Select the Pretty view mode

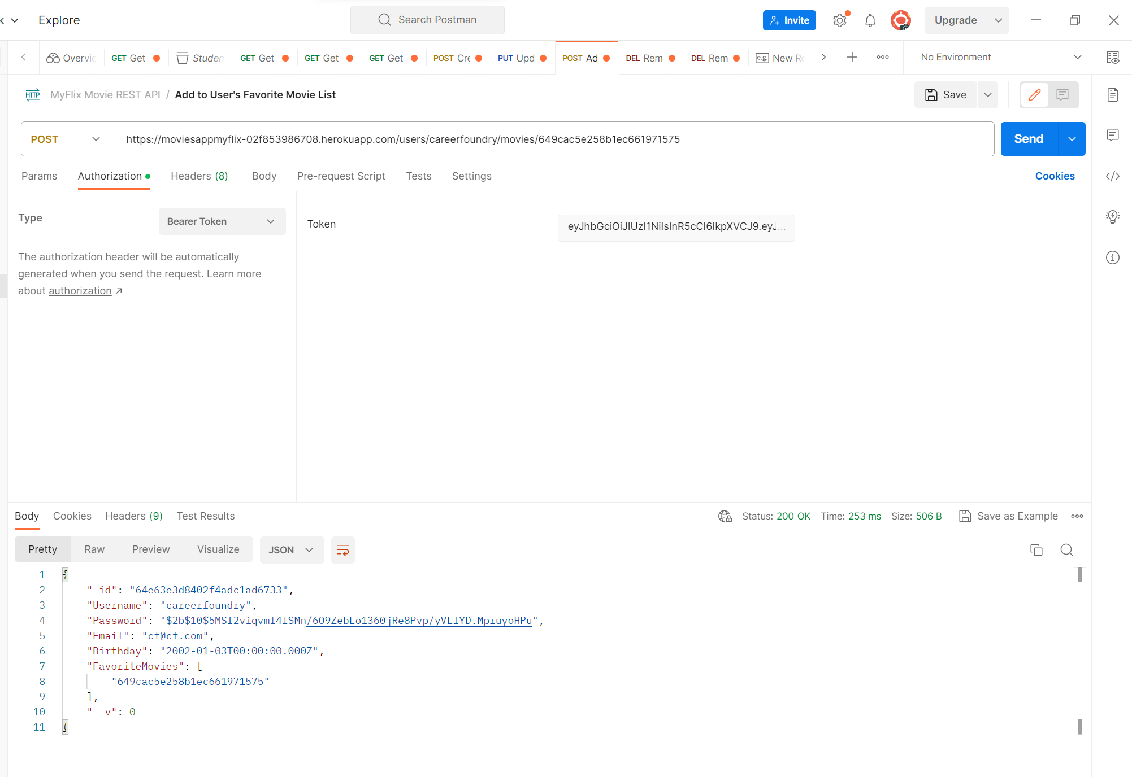coord(42,549)
